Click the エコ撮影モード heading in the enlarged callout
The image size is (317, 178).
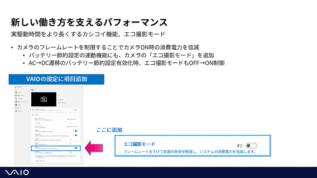point(139,144)
